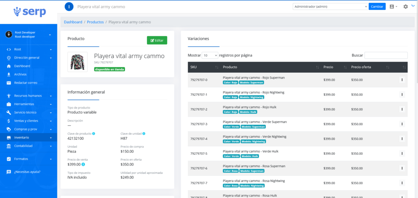The image size is (418, 198).
Task: Expand the Root sidebar menu
Action: [51, 49]
